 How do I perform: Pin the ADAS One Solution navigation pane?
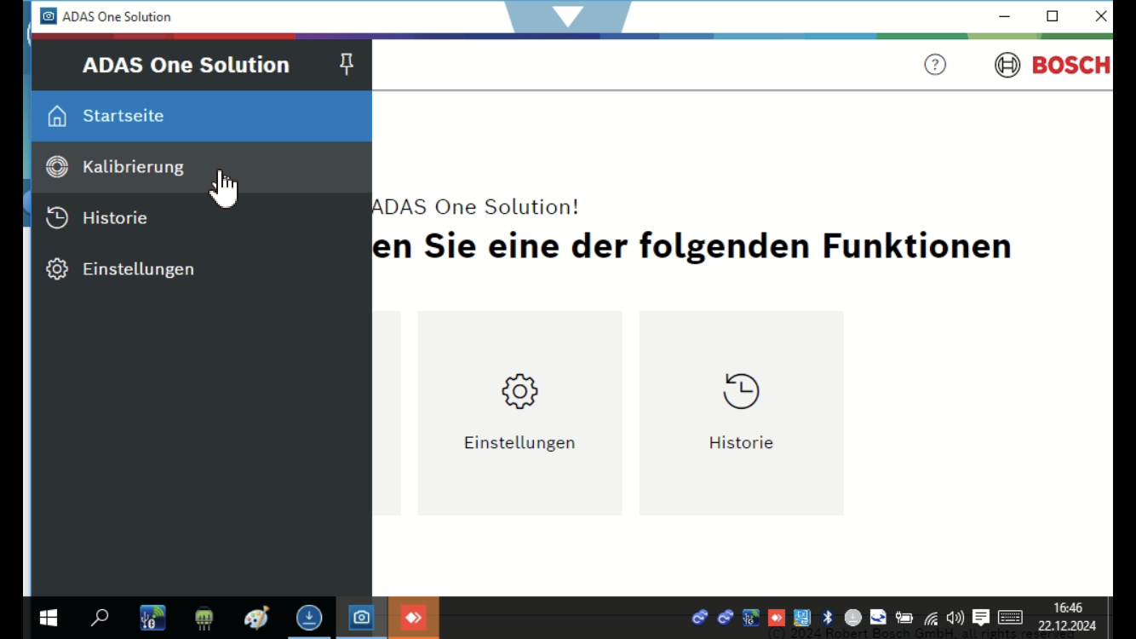click(x=346, y=65)
